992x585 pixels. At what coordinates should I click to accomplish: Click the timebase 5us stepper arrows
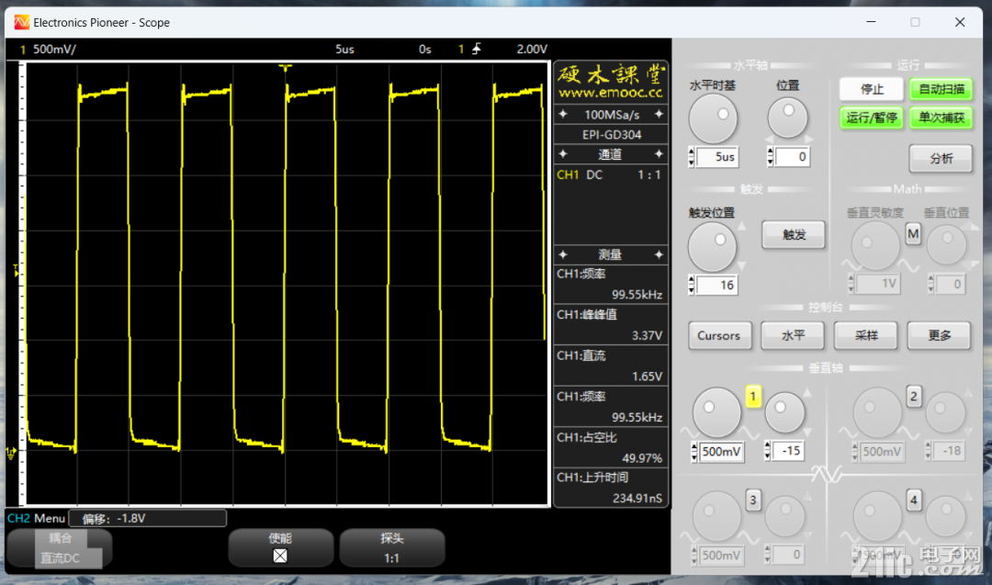click(x=692, y=157)
